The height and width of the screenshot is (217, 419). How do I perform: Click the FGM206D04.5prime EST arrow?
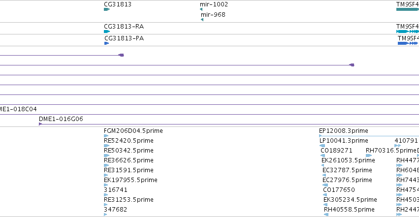click(106, 136)
